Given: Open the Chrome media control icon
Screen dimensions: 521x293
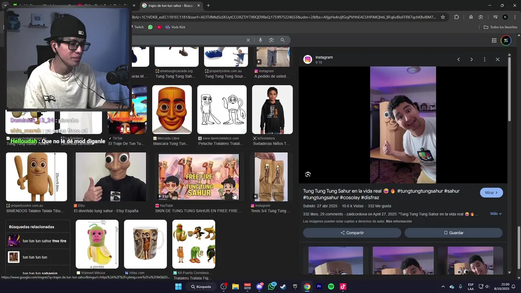Looking at the screenshot, I should (x=495, y=17).
